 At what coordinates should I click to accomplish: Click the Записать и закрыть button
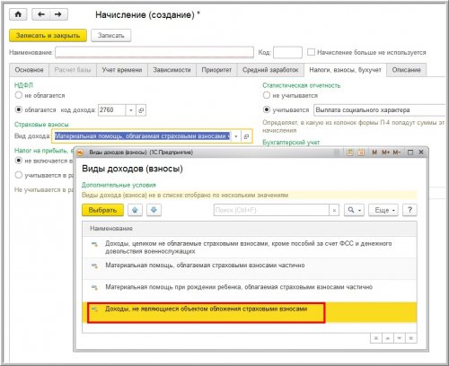pyautogui.click(x=48, y=35)
